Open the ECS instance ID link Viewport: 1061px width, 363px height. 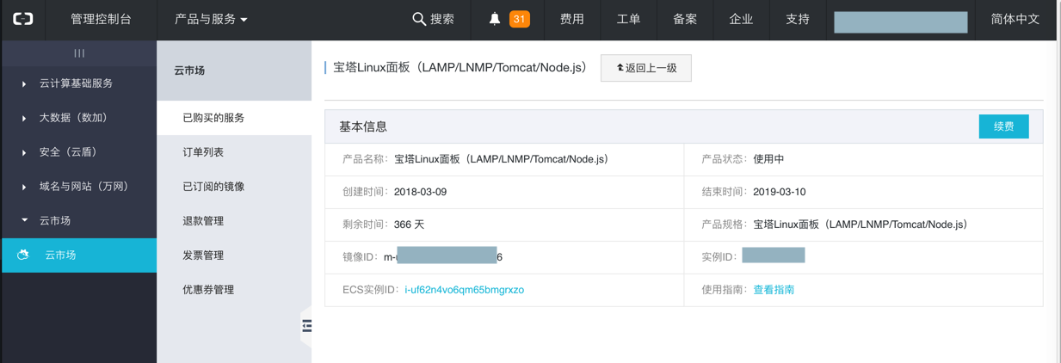tap(464, 290)
